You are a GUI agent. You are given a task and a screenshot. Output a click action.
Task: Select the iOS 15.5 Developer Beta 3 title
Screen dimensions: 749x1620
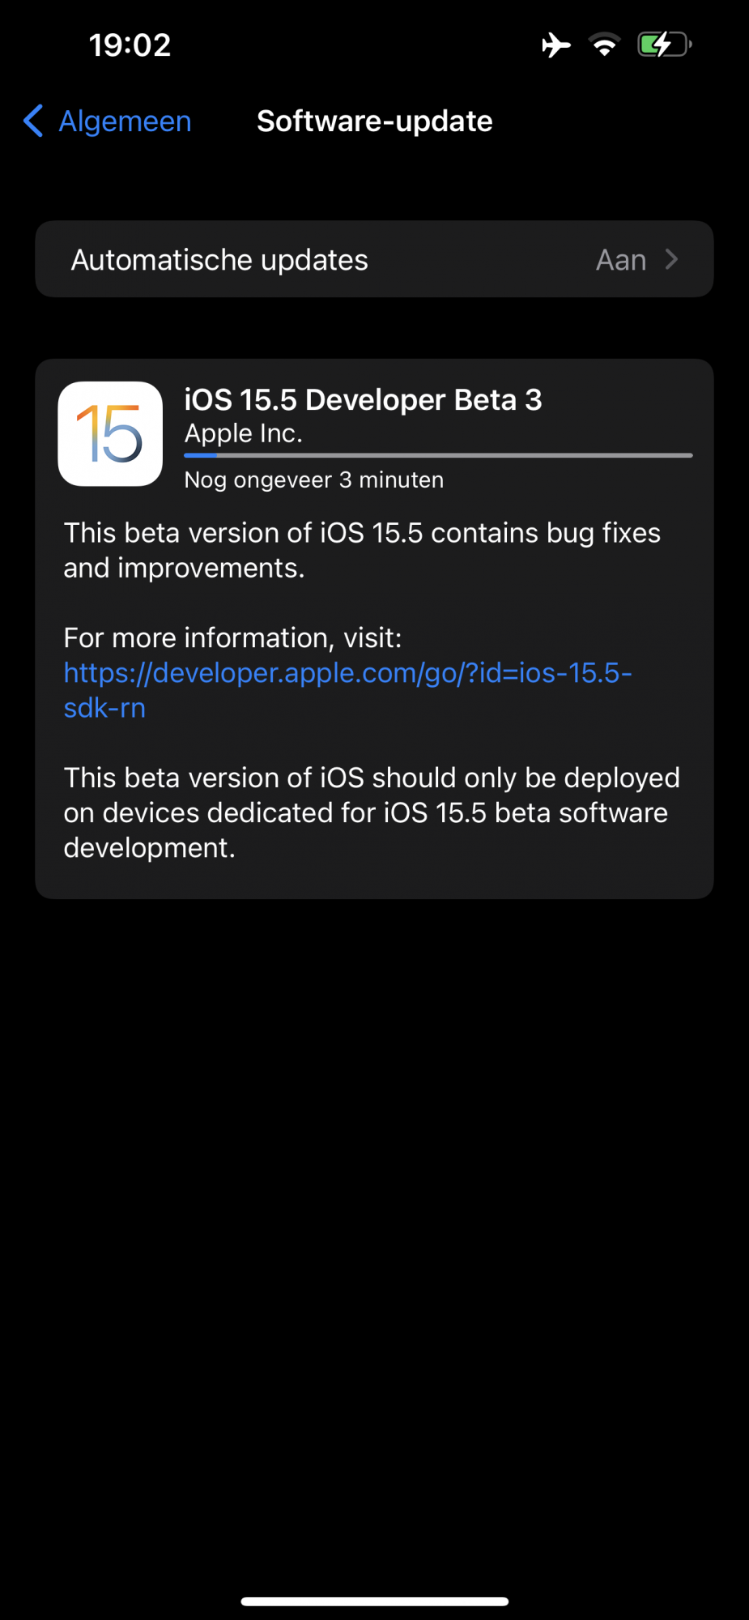coord(363,400)
